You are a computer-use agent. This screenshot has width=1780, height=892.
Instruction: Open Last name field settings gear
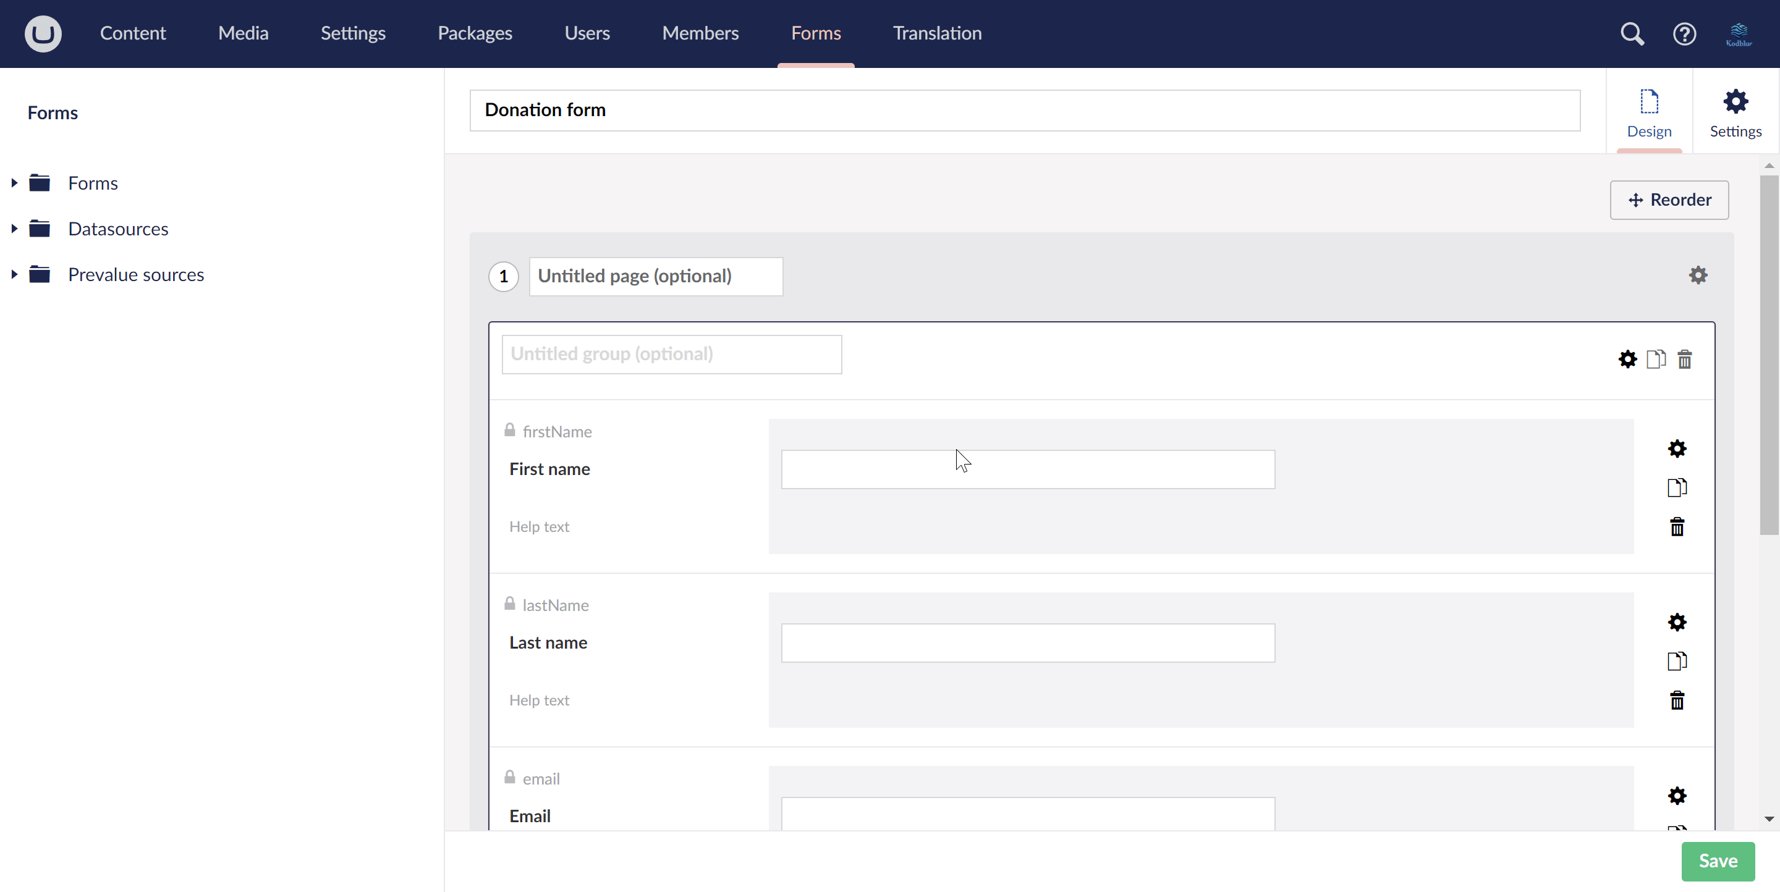(x=1677, y=622)
